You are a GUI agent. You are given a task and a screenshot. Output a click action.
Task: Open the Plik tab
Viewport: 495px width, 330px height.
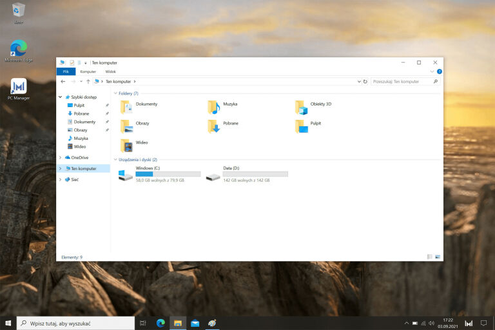66,72
